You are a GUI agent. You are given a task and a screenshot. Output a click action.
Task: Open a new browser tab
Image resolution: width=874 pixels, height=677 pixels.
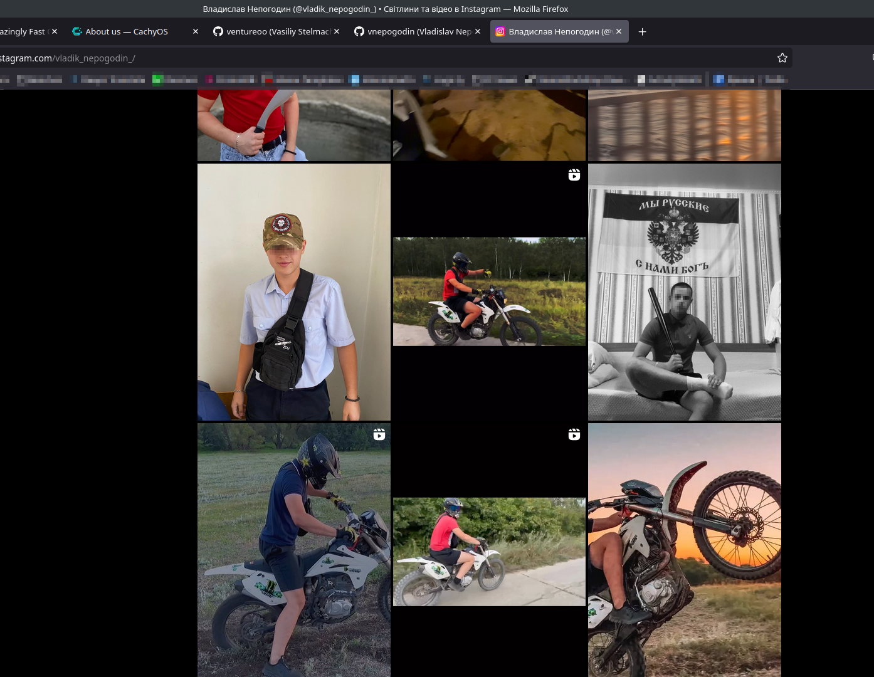[x=642, y=32]
